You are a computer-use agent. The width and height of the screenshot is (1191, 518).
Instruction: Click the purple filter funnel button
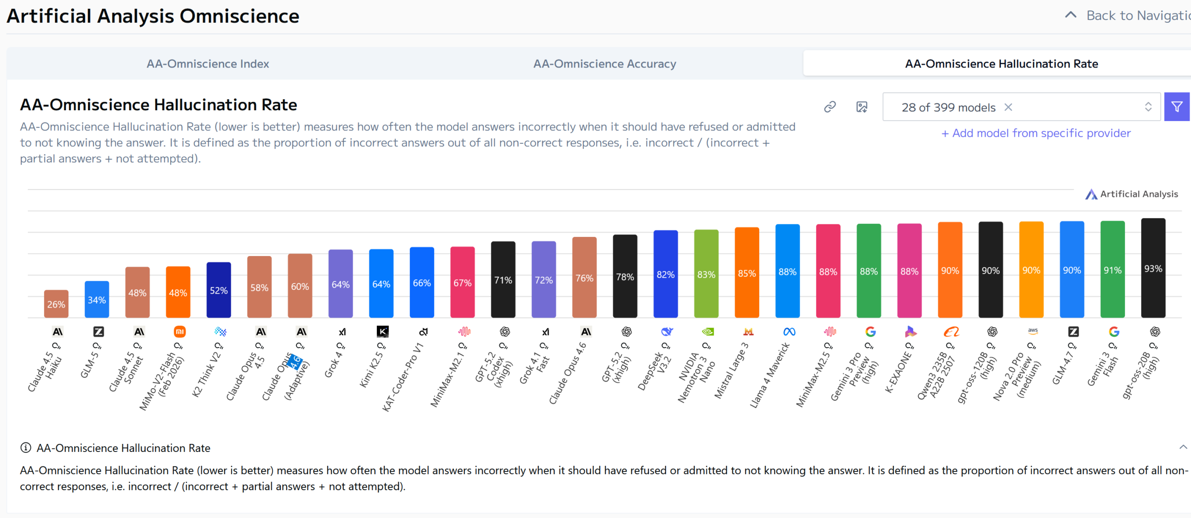tap(1177, 107)
